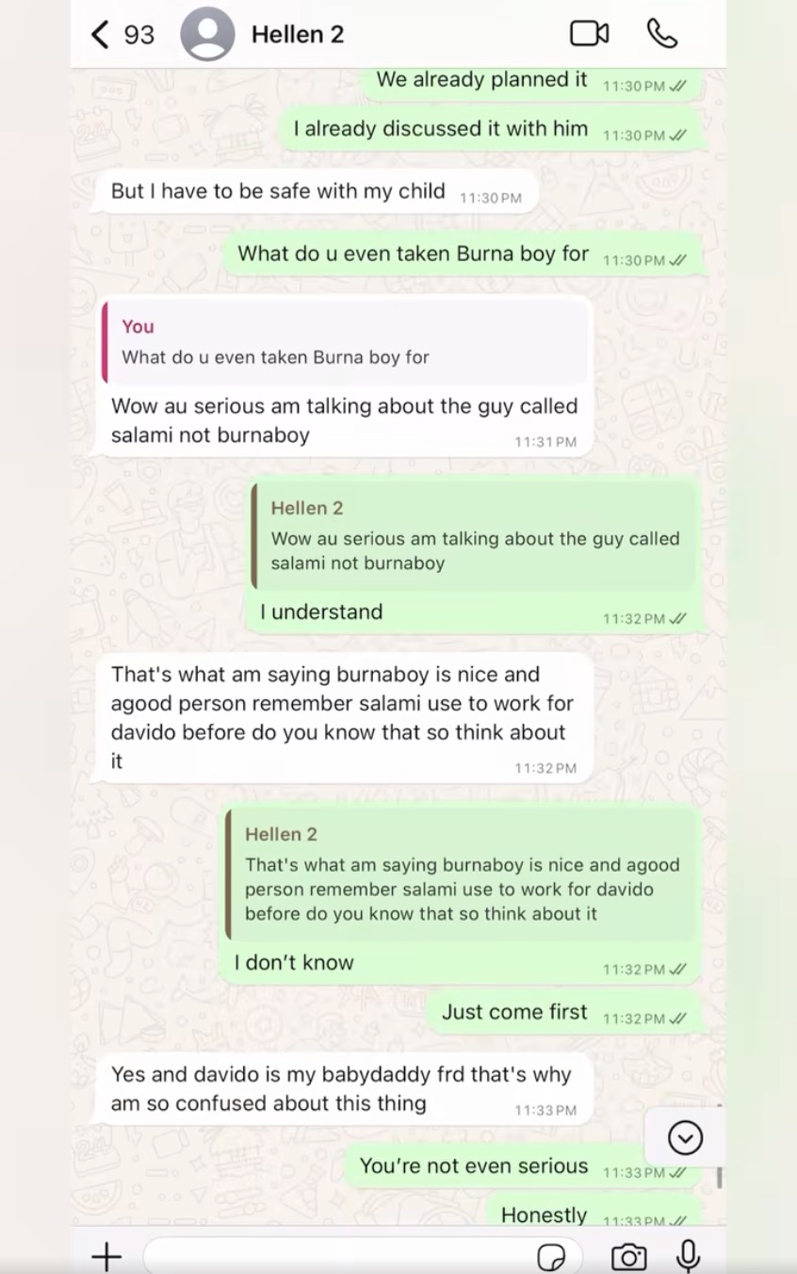Select the 'I don't know' message
This screenshot has width=797, height=1274.
(x=293, y=962)
